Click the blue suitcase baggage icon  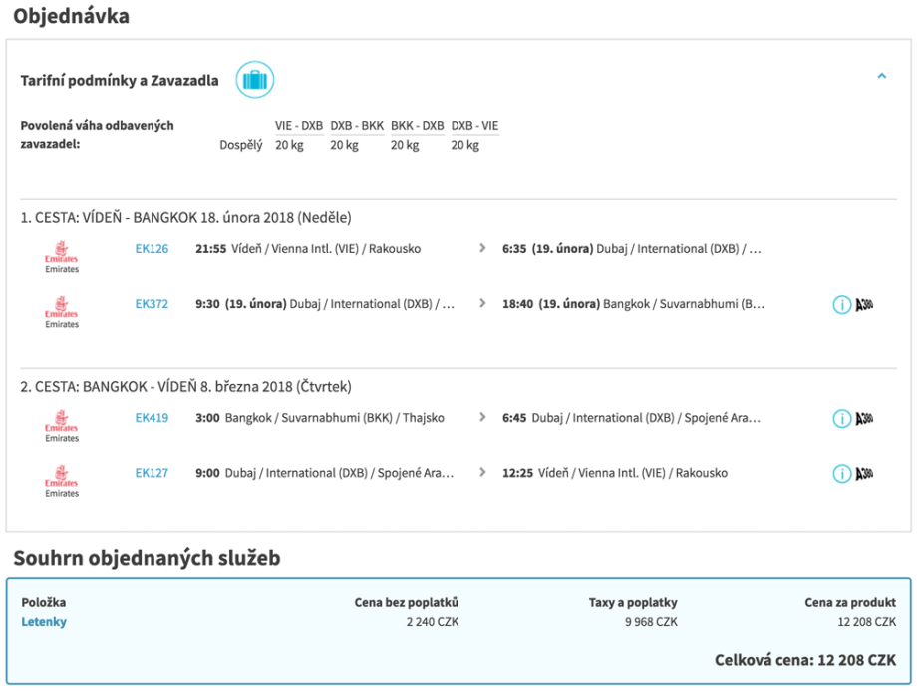tap(254, 80)
